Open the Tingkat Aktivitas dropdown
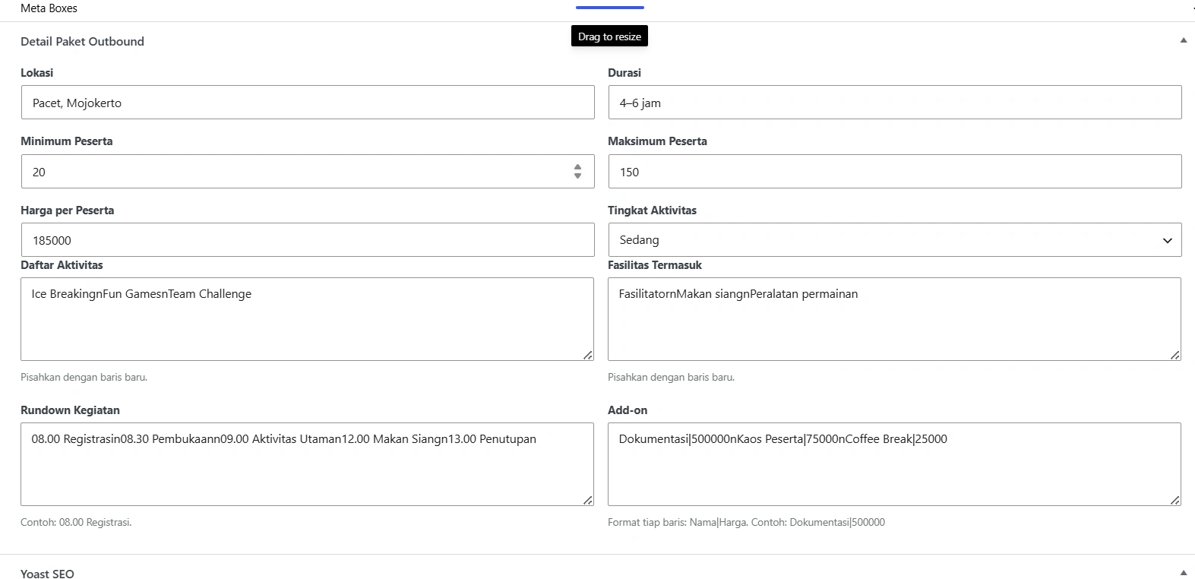 (895, 240)
